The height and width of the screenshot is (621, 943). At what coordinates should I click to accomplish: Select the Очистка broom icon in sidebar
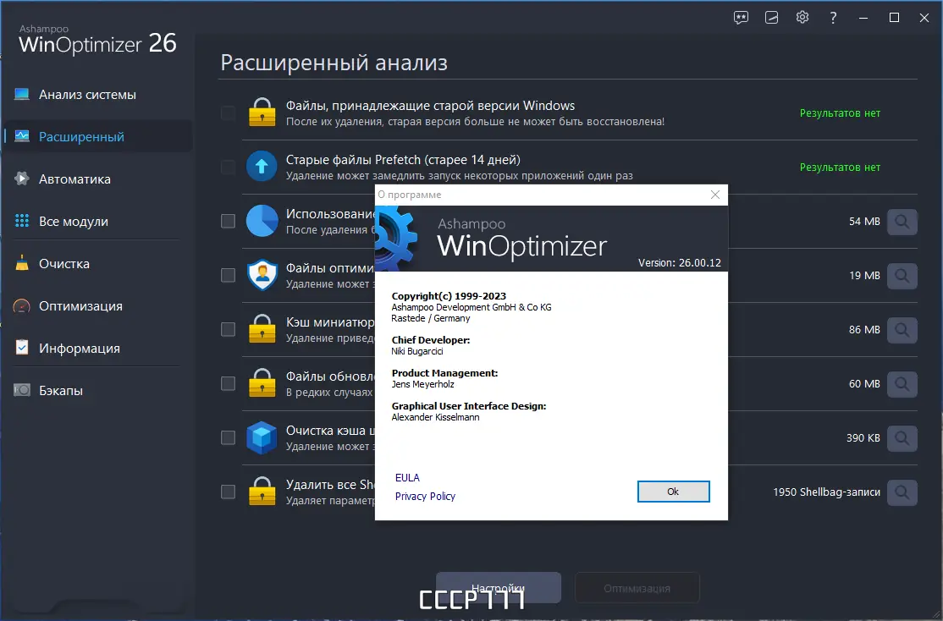pyautogui.click(x=23, y=263)
